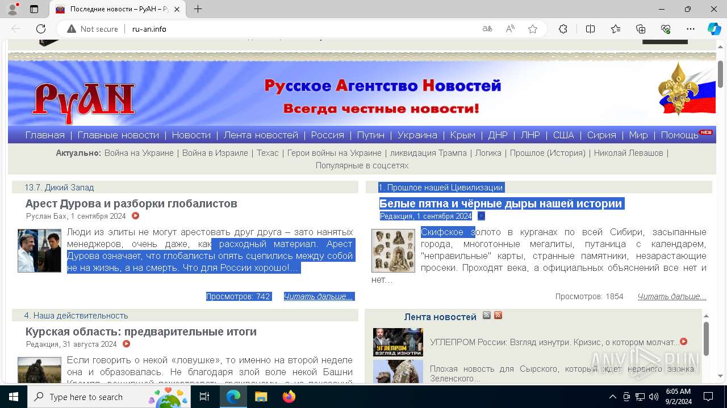Open США menu item
Screen dimensions: 727x408
(563, 135)
